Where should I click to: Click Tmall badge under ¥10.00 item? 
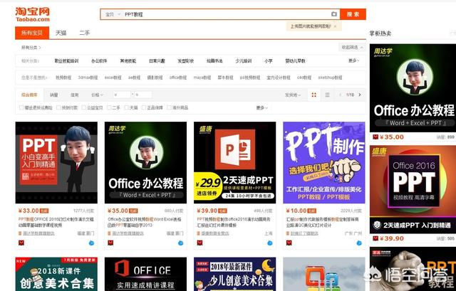[x=289, y=243]
